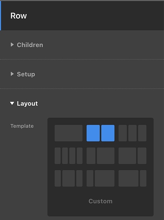Select the narrow-wide-narrow three column template

pyautogui.click(x=68, y=178)
